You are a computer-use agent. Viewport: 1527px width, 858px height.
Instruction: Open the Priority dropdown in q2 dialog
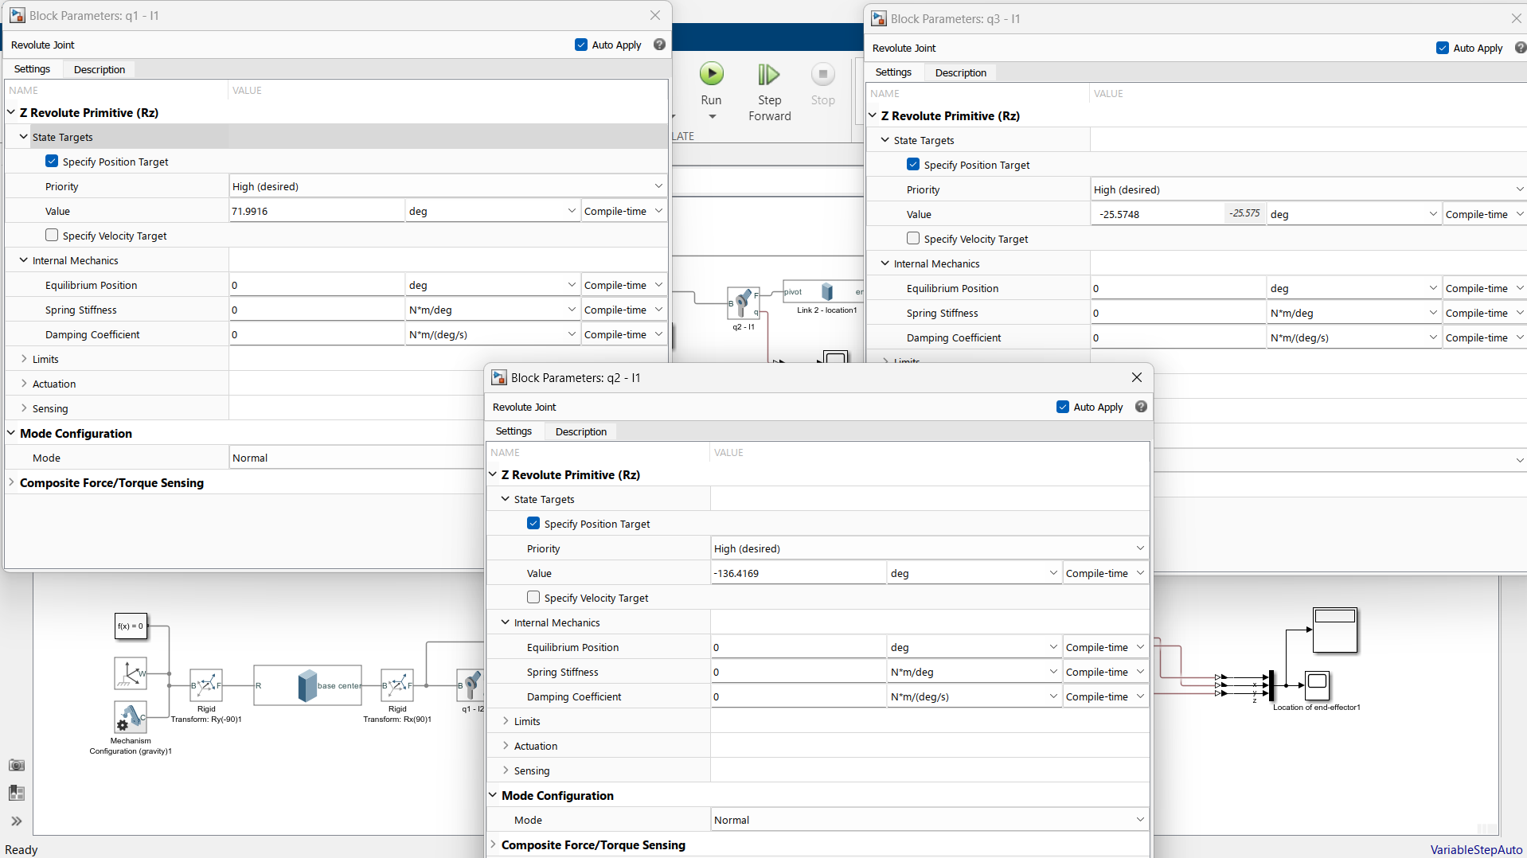929,548
